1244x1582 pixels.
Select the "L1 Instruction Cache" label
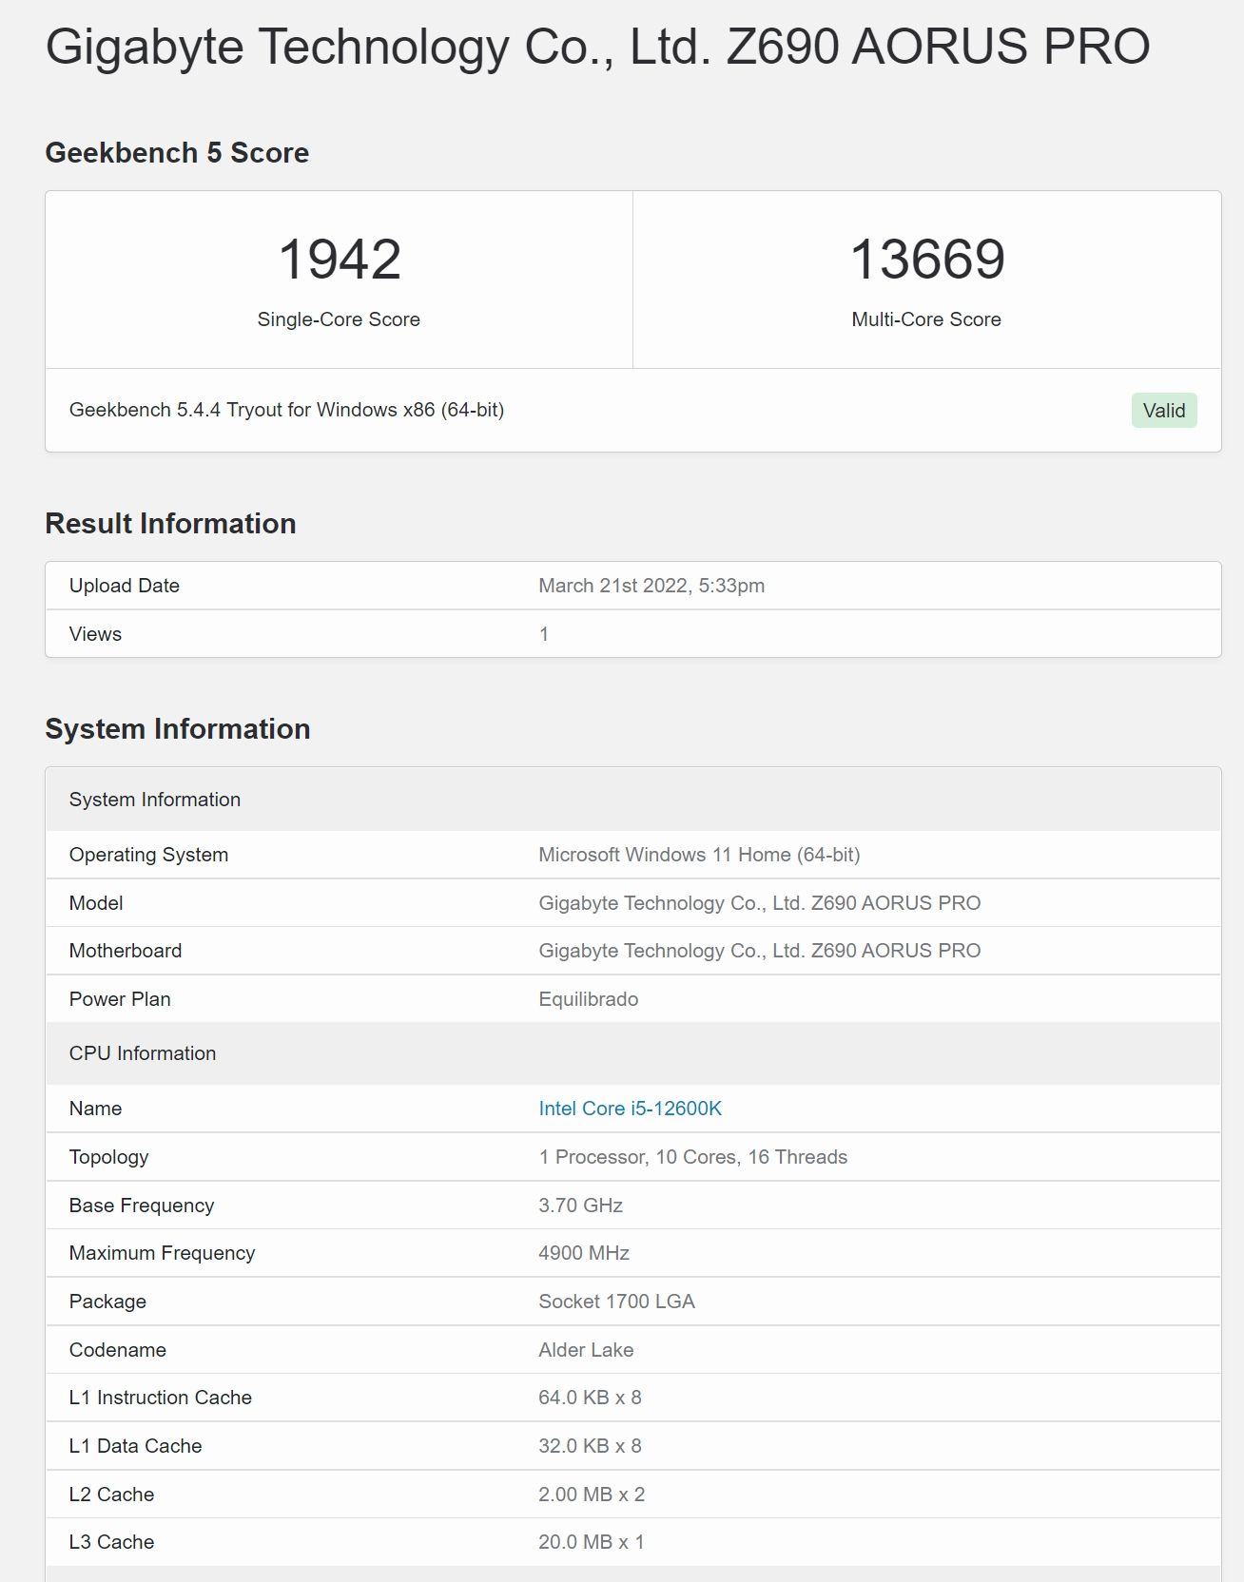[x=160, y=1398]
